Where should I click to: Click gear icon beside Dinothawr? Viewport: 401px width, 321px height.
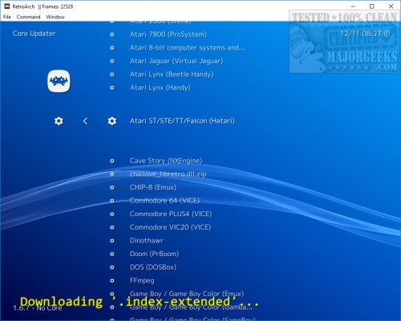[112, 241]
